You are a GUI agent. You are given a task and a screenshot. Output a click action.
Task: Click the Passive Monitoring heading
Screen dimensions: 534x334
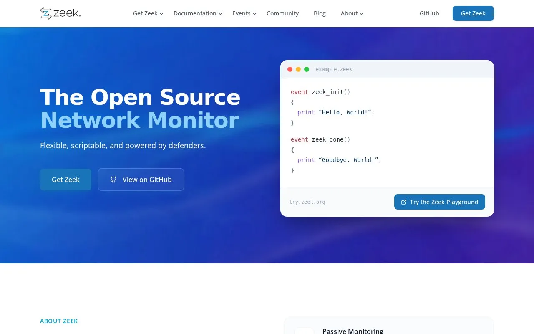click(353, 331)
